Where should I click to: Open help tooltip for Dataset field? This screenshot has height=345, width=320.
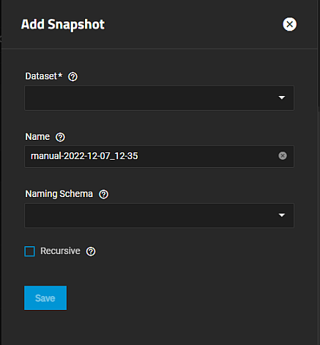pyautogui.click(x=72, y=77)
